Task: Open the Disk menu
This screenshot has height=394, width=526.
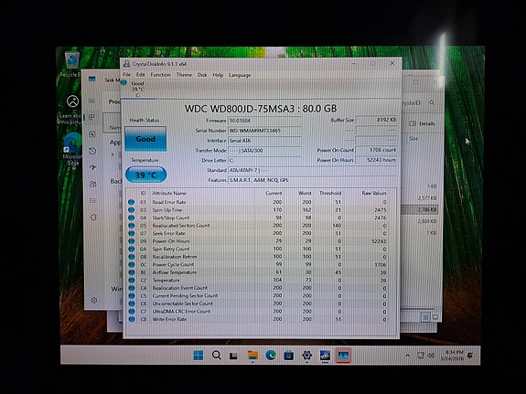Action: point(202,74)
